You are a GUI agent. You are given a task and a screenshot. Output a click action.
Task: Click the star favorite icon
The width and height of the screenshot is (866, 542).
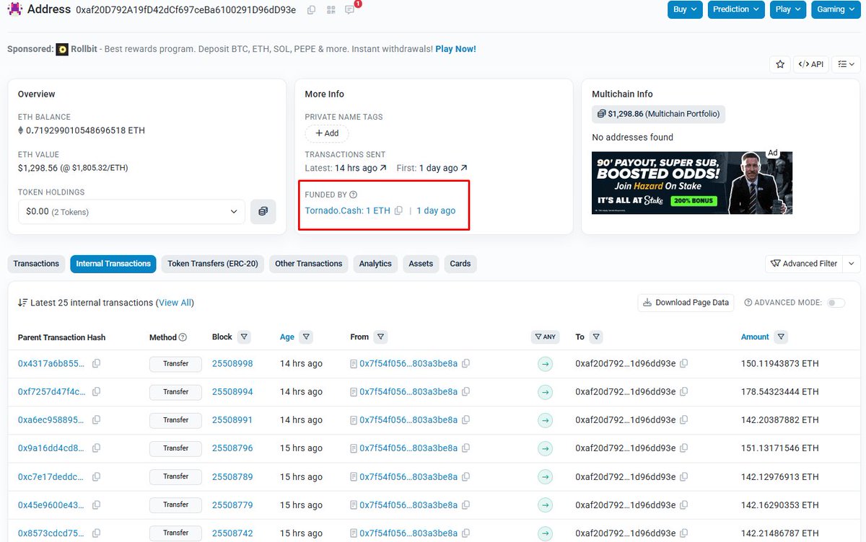pos(779,64)
